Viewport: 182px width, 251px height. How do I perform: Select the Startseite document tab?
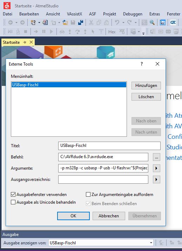pyautogui.click(x=11, y=42)
